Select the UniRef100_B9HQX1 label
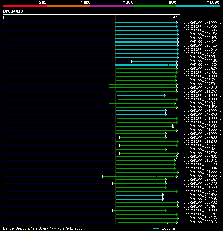 [x=200, y=103]
